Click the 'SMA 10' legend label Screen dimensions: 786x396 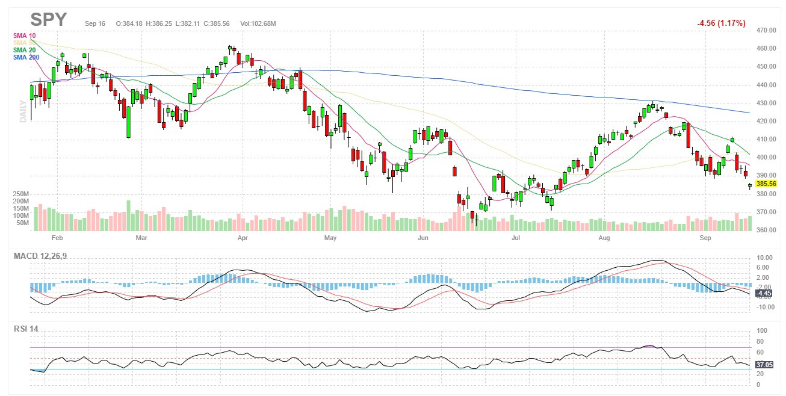(x=23, y=36)
